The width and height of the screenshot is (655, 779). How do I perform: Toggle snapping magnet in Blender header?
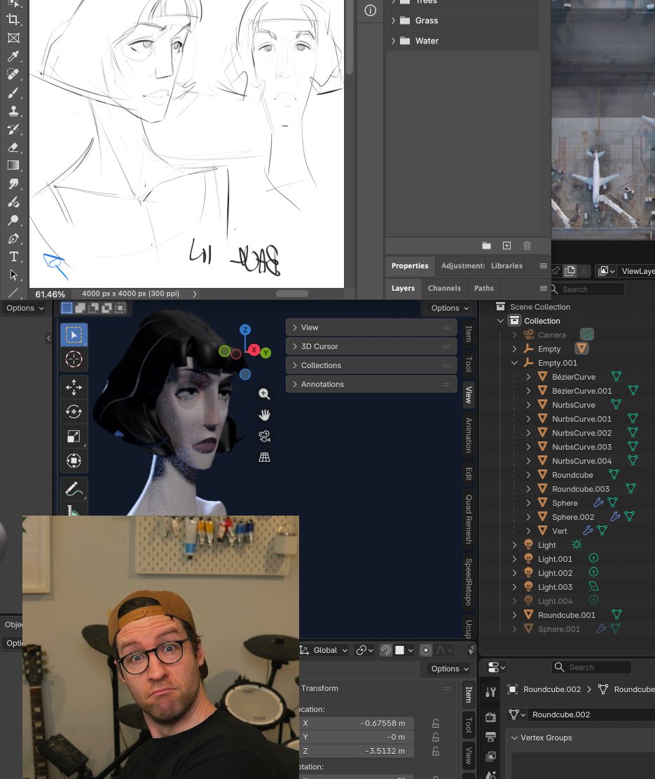pyautogui.click(x=386, y=650)
